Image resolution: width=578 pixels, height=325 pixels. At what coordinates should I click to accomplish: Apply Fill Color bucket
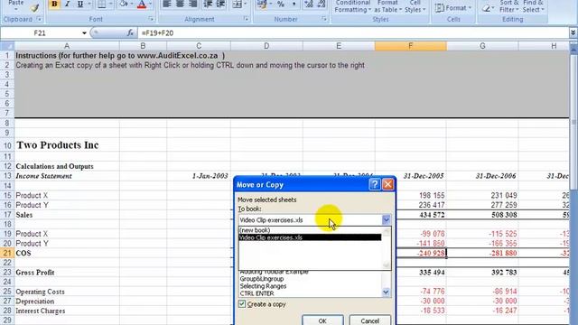coord(124,5)
